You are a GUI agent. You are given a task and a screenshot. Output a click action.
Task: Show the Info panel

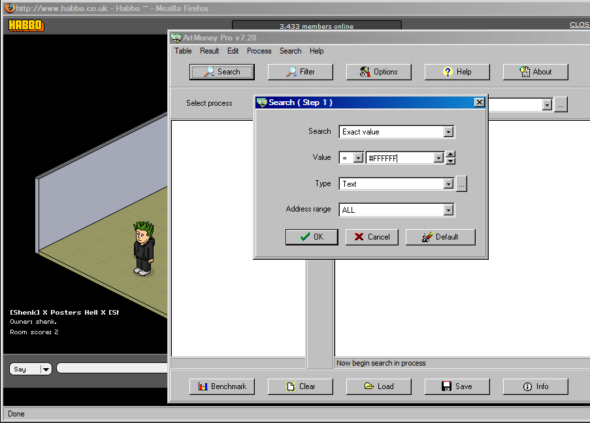[535, 386]
